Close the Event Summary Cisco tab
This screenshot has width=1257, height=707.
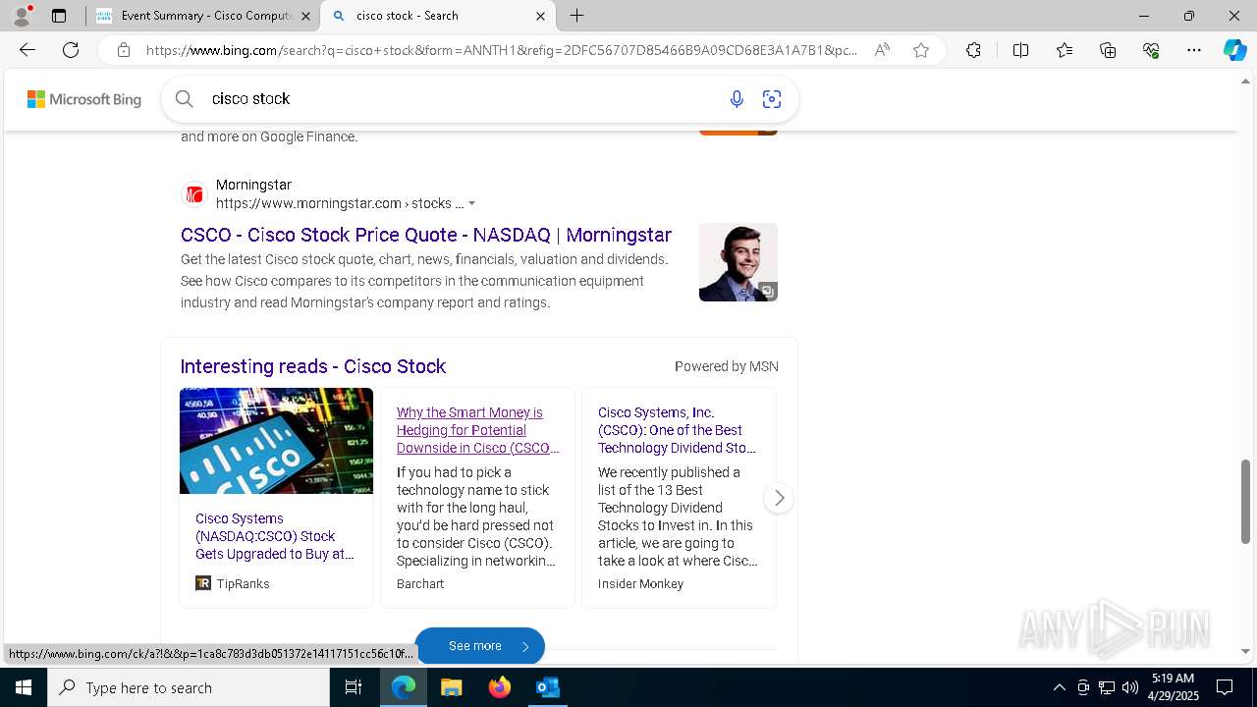coord(305,16)
